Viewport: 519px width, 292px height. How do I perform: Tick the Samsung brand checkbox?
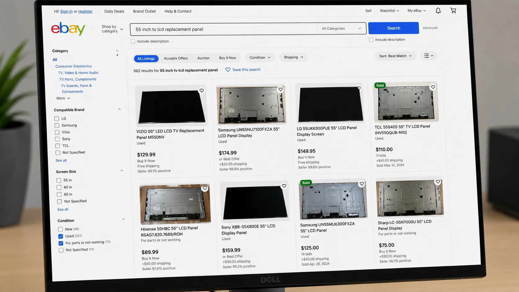(x=57, y=125)
